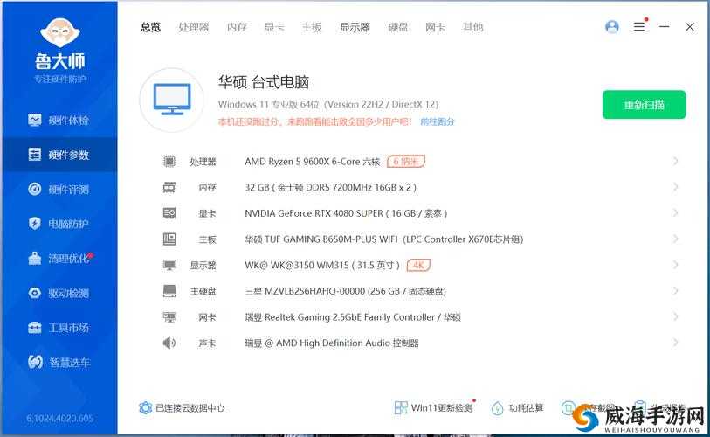The image size is (710, 437).
Task: Expand the 声卡 row chevron
Action: point(675,343)
